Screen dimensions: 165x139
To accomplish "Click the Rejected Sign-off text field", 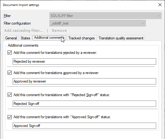I will tap(84, 104).
